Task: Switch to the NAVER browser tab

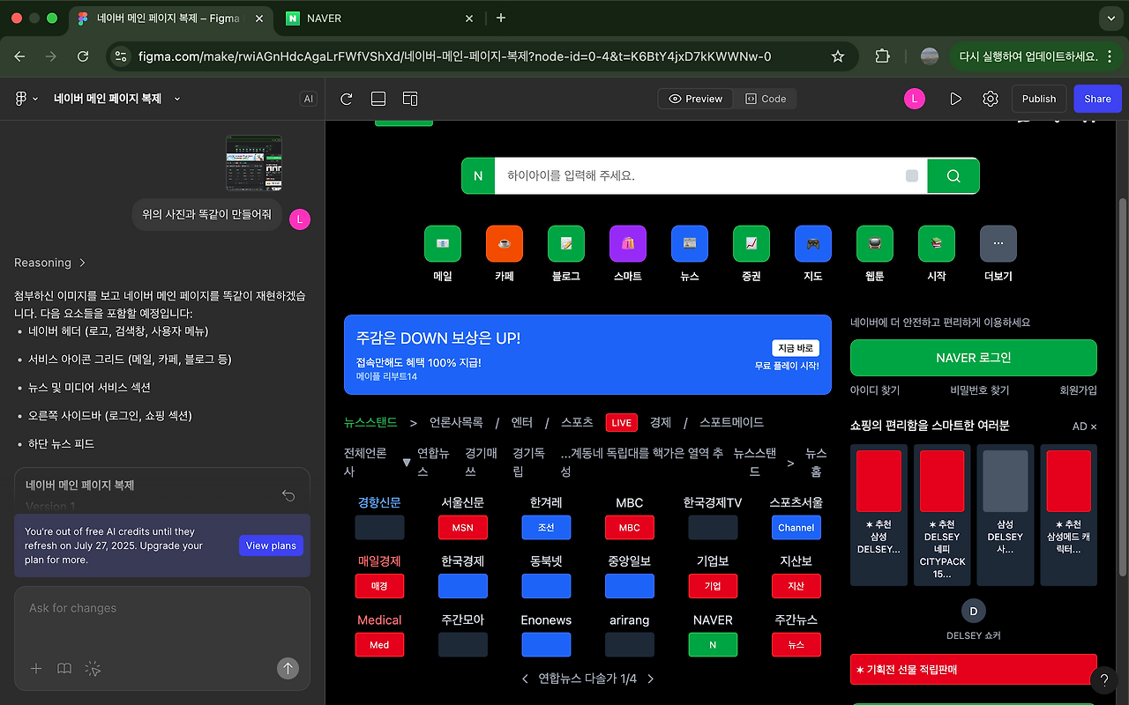Action: point(380,18)
